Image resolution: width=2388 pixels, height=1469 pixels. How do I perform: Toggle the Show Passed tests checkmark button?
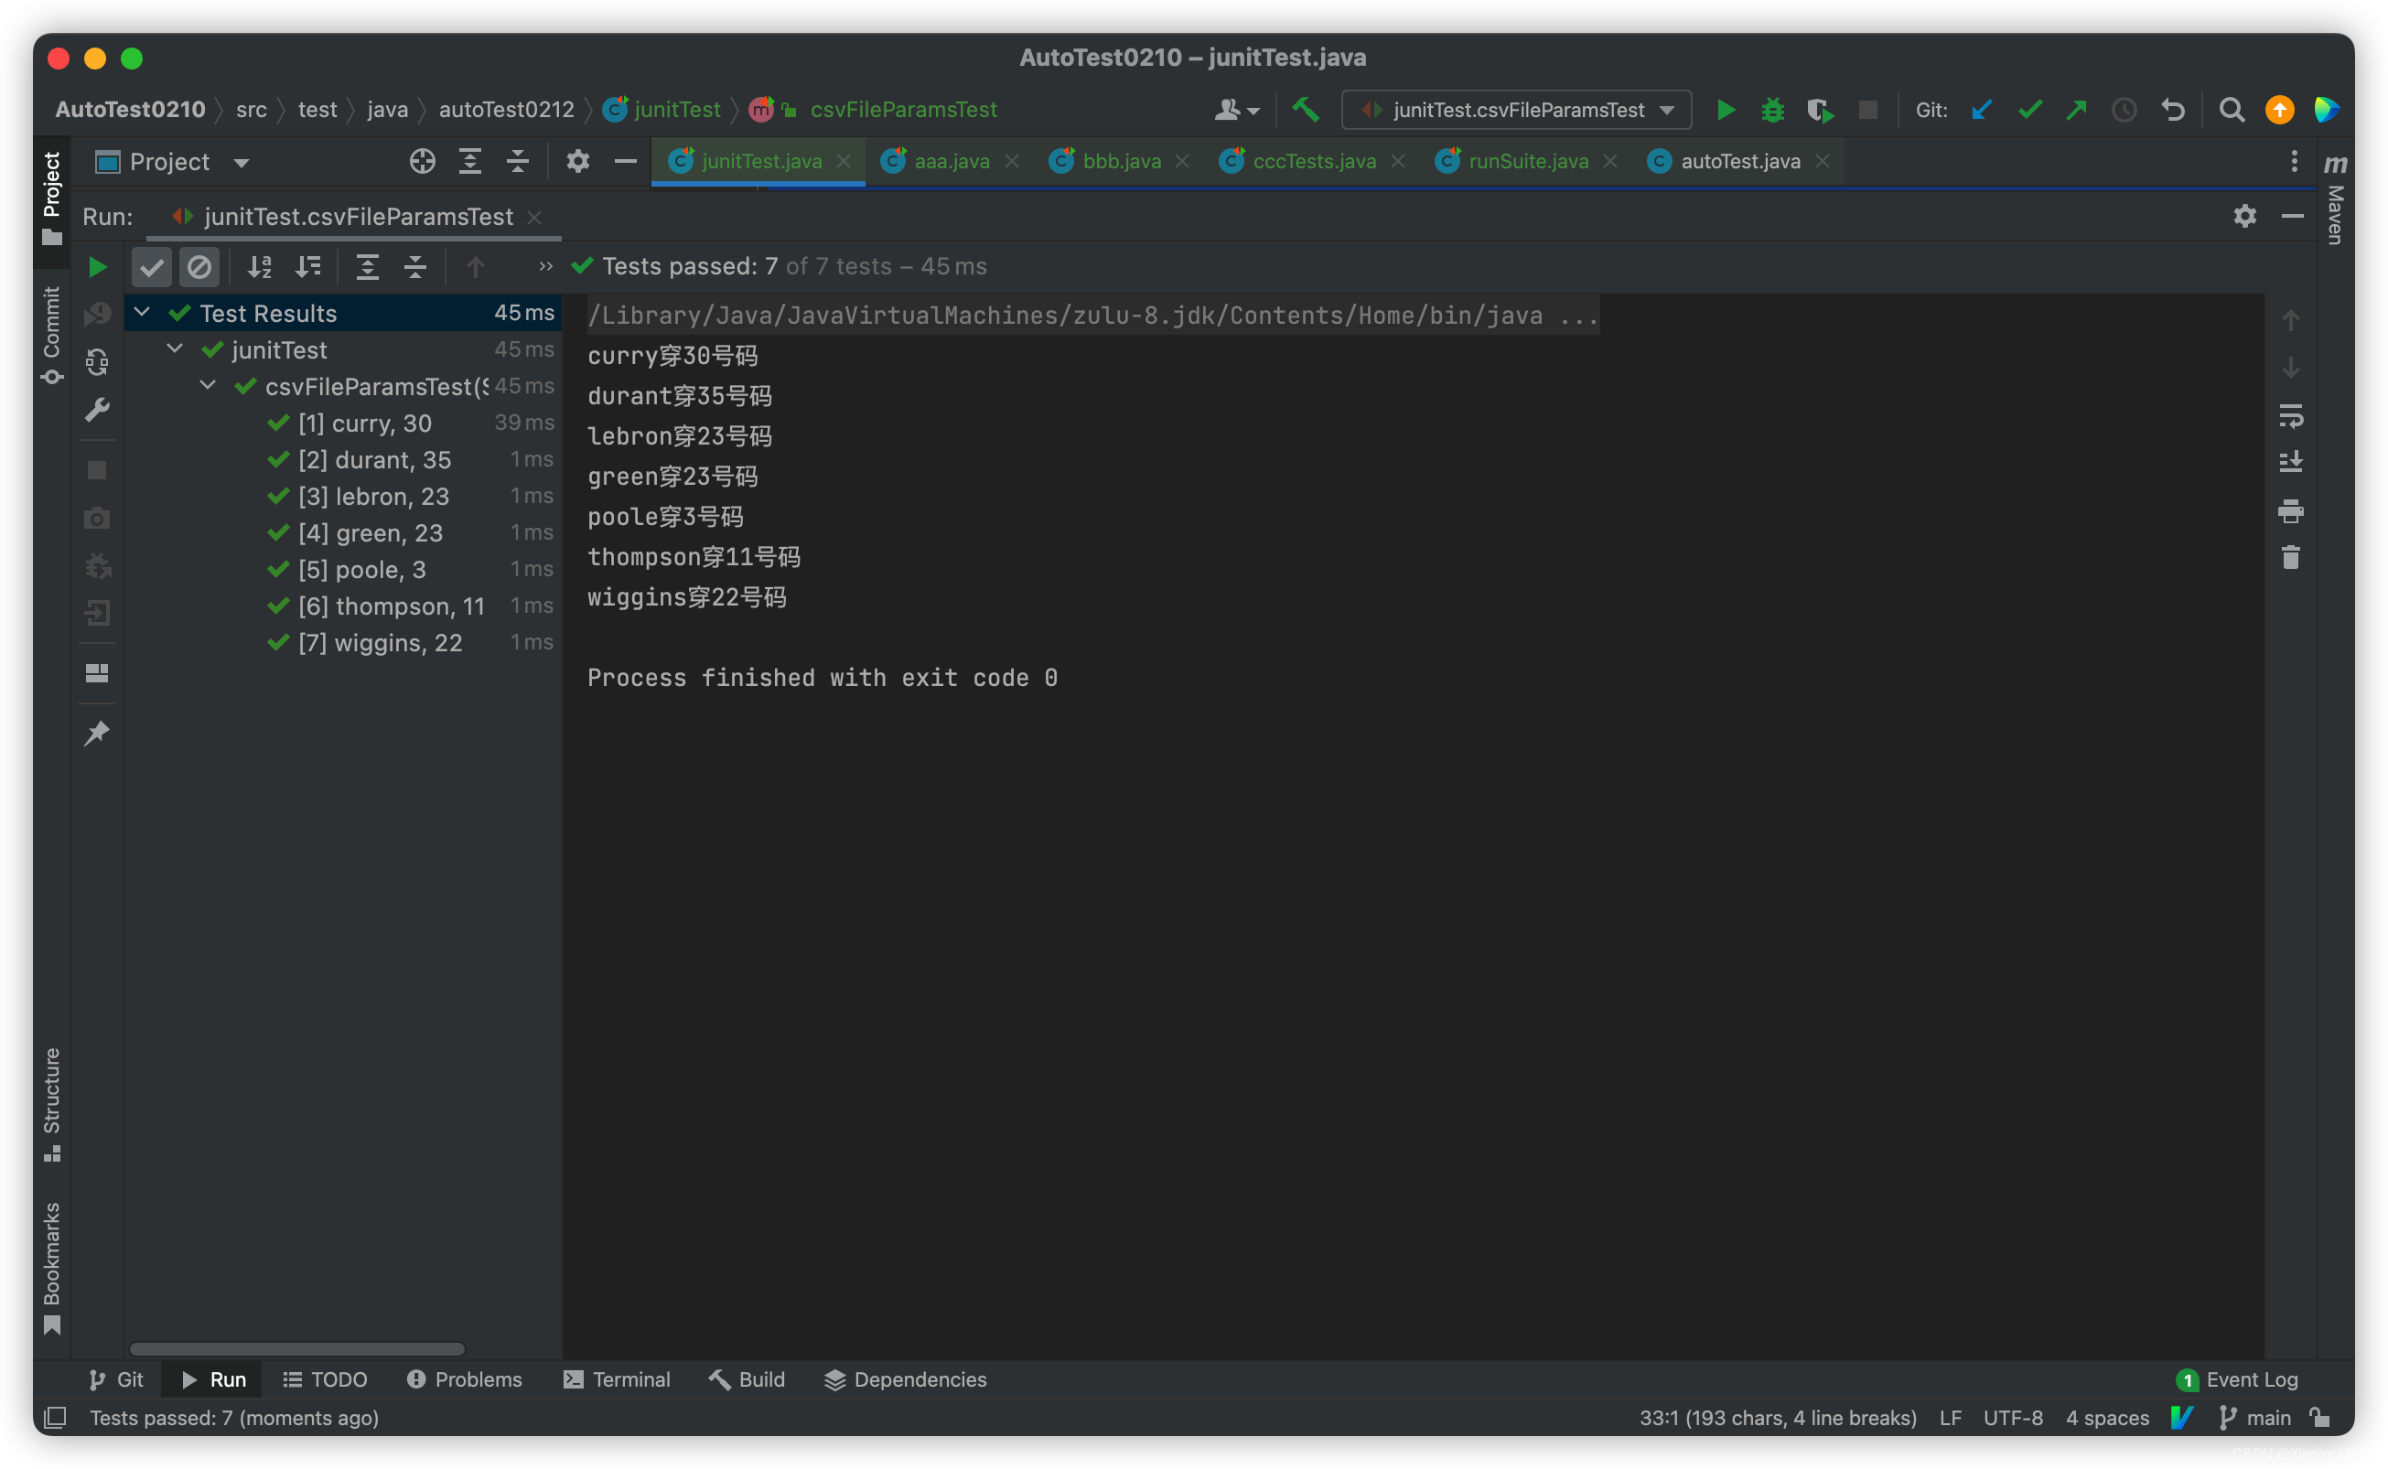point(152,266)
